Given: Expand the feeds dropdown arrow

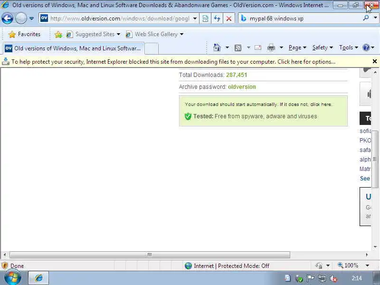Looking at the screenshot, I should tap(248, 47).
